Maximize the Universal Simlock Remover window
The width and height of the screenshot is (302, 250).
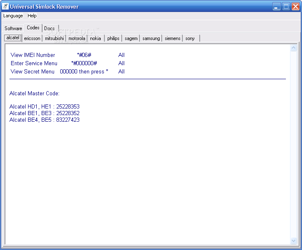(286, 7)
